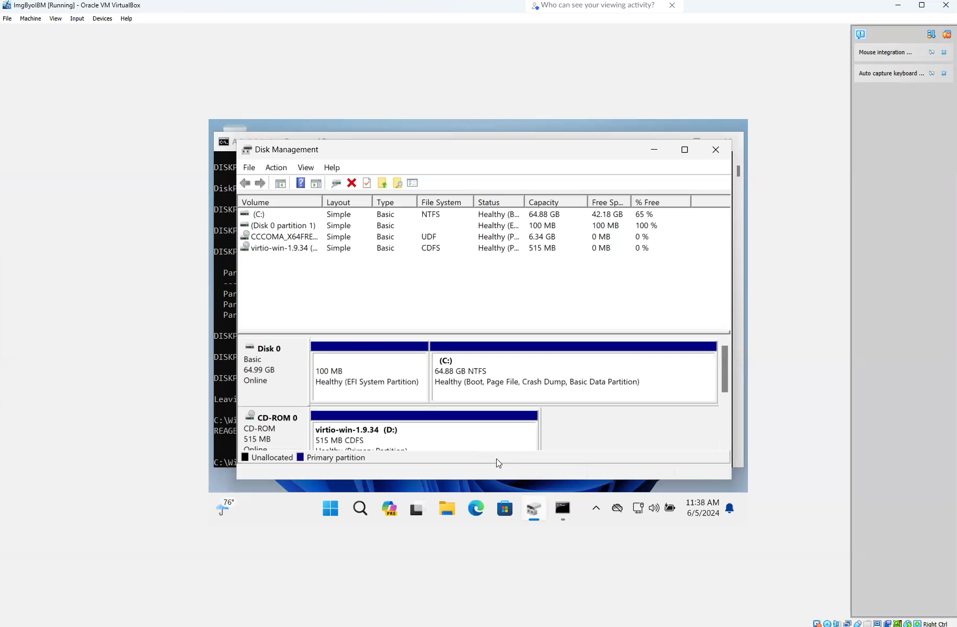The width and height of the screenshot is (957, 627).
Task: Open the View menu in Disk Management
Action: tap(305, 168)
